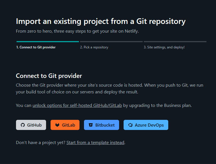Screen dimensions: 216x164
Task: Choose the Azure DevOps button label
Action: pyautogui.click(x=149, y=125)
